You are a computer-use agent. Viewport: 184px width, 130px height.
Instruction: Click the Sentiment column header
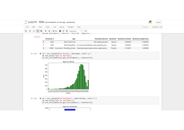click(x=113, y=39)
